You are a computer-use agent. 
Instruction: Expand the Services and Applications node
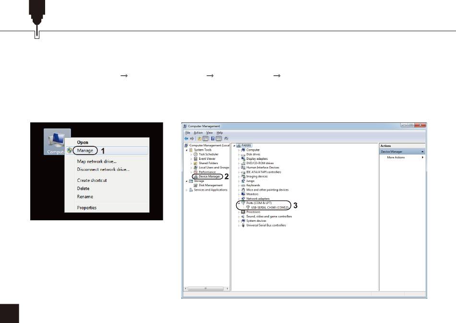tap(187, 190)
